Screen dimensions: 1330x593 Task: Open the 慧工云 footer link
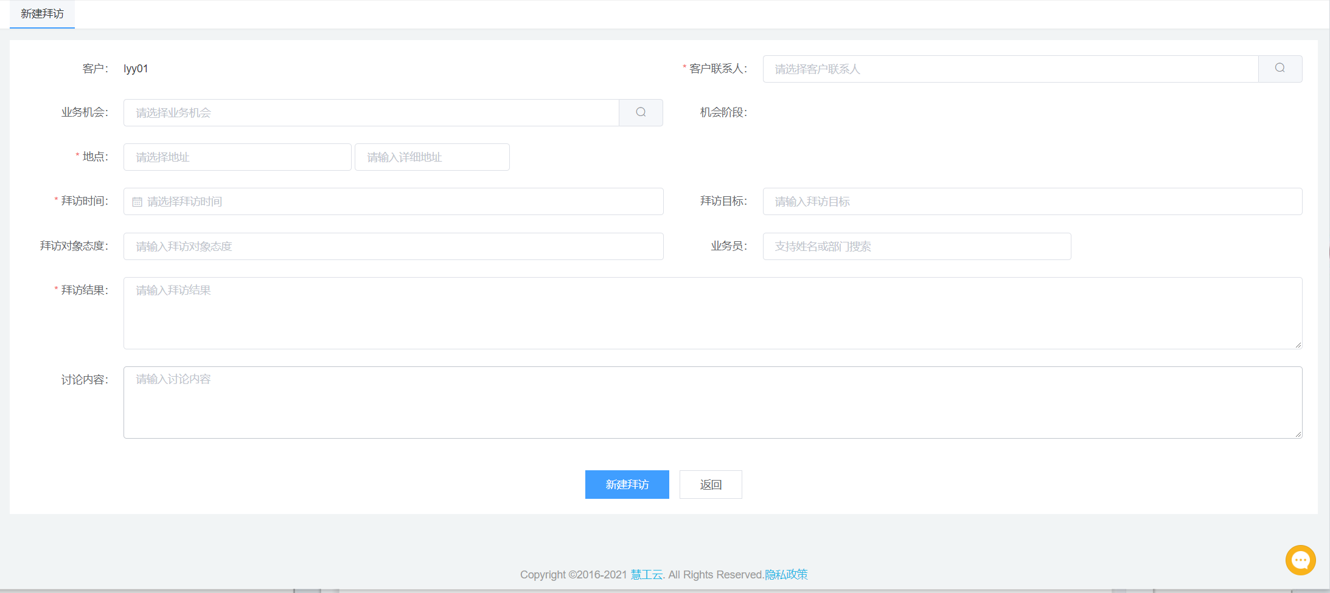646,575
